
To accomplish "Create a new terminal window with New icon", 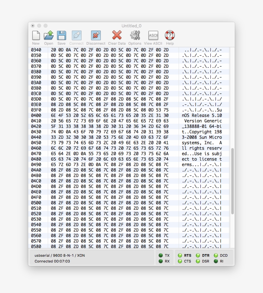I will pyautogui.click(x=36, y=35).
